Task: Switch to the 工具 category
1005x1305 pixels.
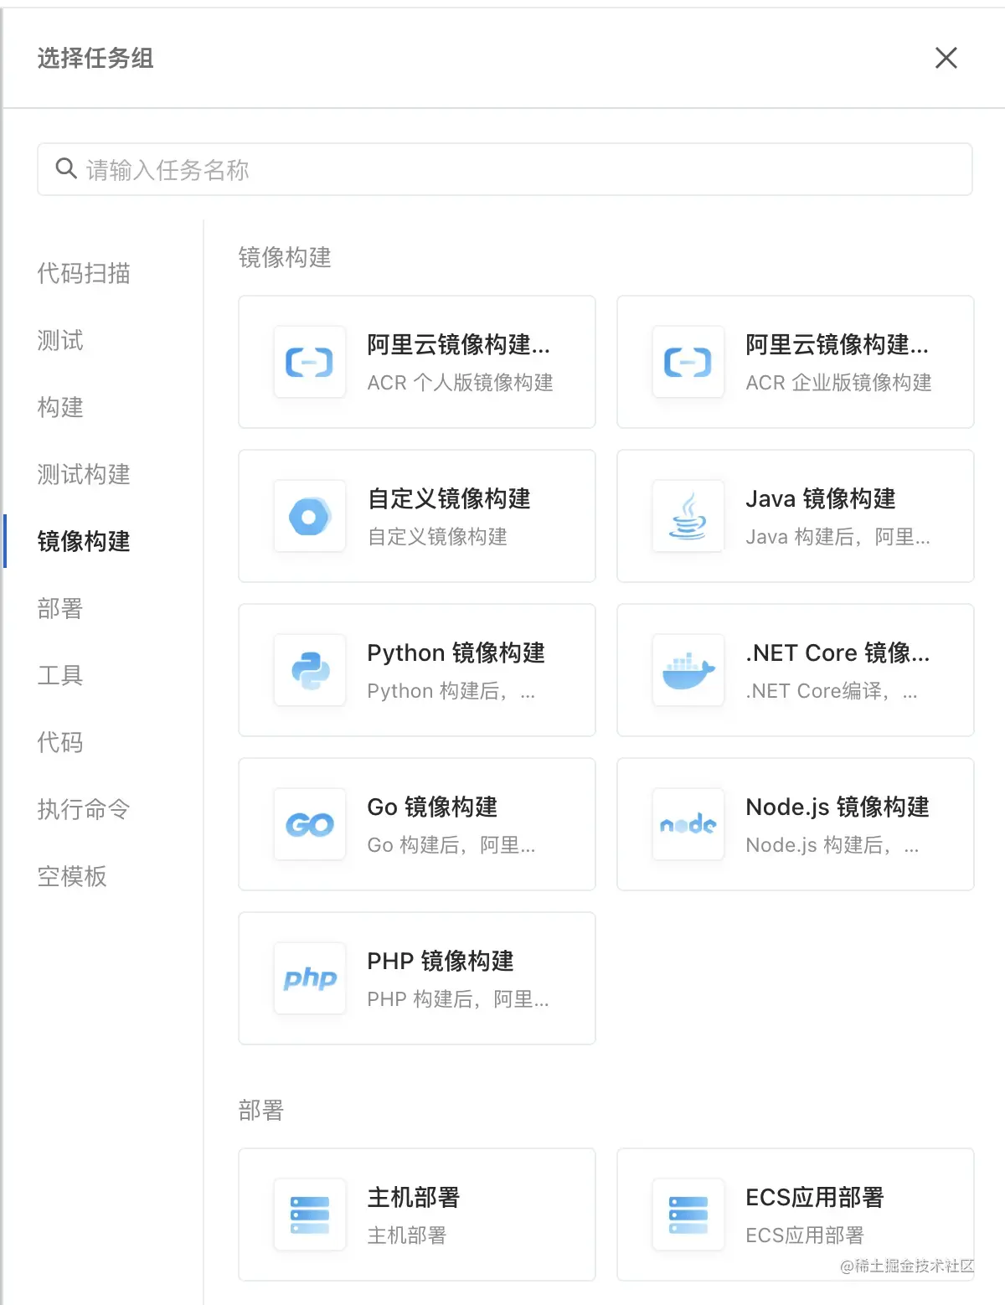Action: [60, 675]
